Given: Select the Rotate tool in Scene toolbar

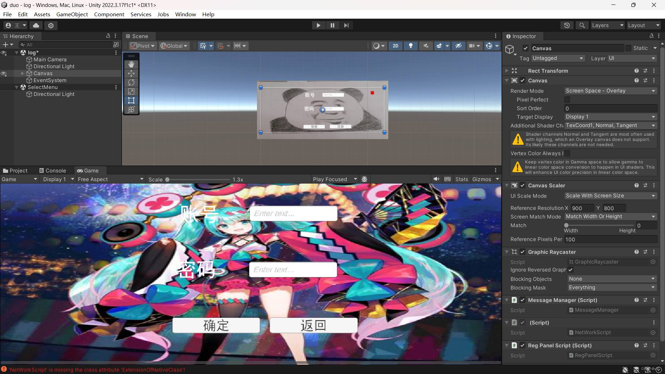Looking at the screenshot, I should click(x=131, y=82).
